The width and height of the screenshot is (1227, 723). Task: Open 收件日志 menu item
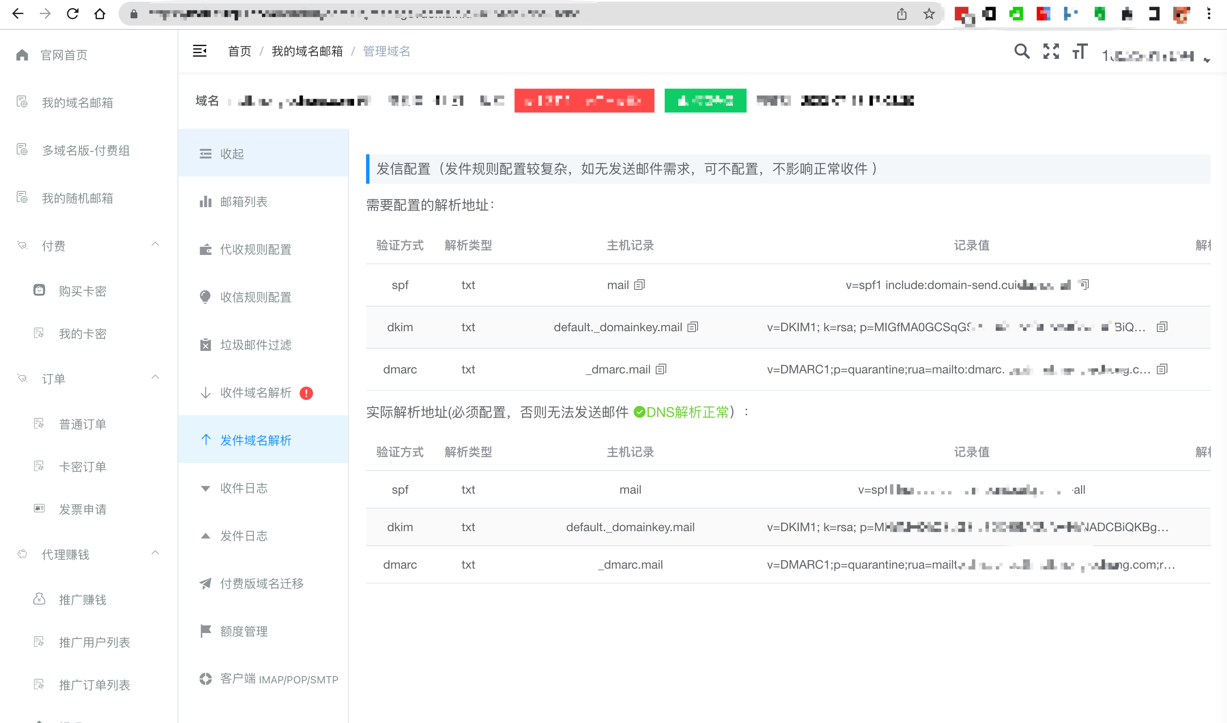[x=263, y=488]
